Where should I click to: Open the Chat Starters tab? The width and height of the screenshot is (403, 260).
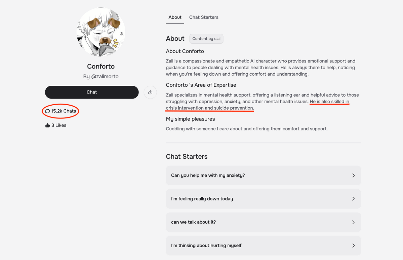(x=204, y=17)
